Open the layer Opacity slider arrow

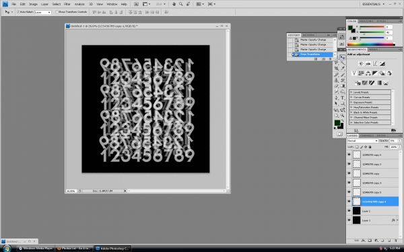tap(399, 140)
